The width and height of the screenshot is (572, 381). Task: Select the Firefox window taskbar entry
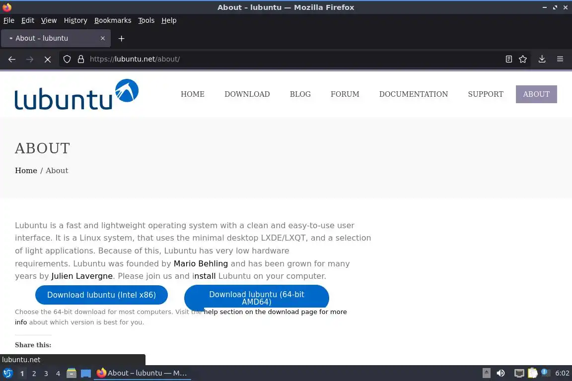[x=143, y=373]
